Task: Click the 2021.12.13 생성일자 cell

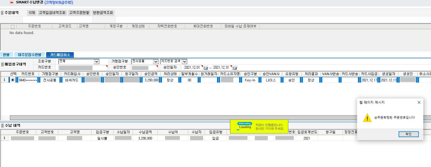Action: point(388,80)
